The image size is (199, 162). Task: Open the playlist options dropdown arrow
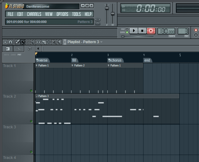[5, 42]
